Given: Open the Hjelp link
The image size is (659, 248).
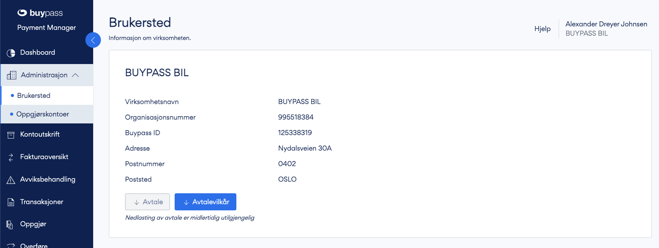Looking at the screenshot, I should 543,29.
